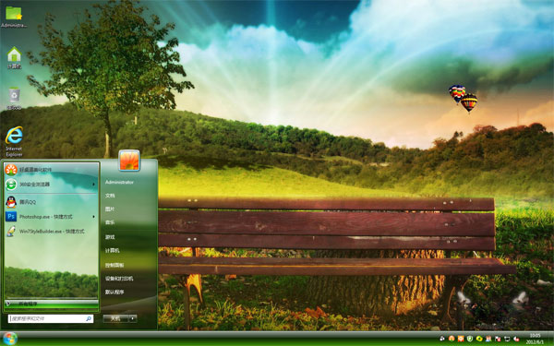Click the green shield tray icon
This screenshot has height=346, width=554.
[470, 339]
